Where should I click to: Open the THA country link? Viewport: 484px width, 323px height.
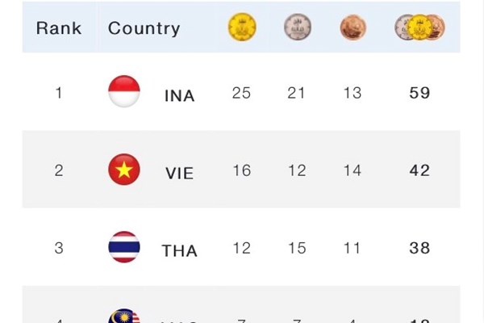tap(179, 250)
